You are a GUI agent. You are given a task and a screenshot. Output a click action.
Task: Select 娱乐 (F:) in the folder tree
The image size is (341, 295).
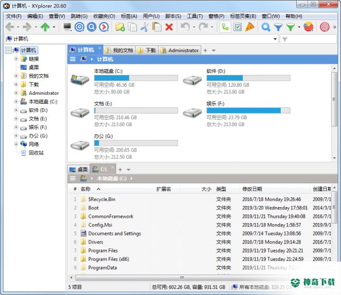click(x=38, y=127)
